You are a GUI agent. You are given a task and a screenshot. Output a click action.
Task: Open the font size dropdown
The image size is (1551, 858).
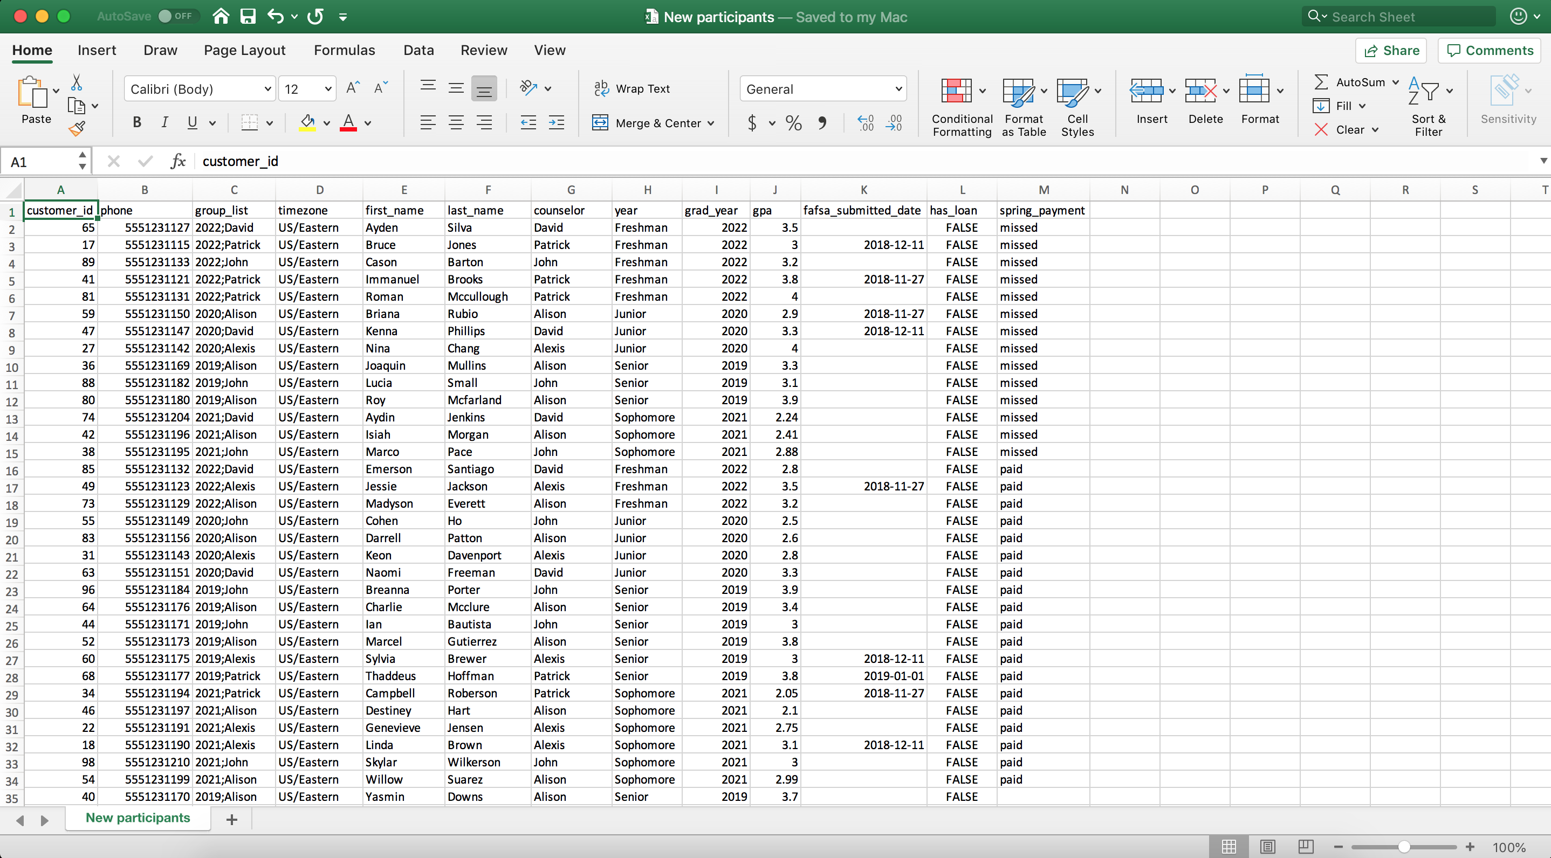(328, 89)
